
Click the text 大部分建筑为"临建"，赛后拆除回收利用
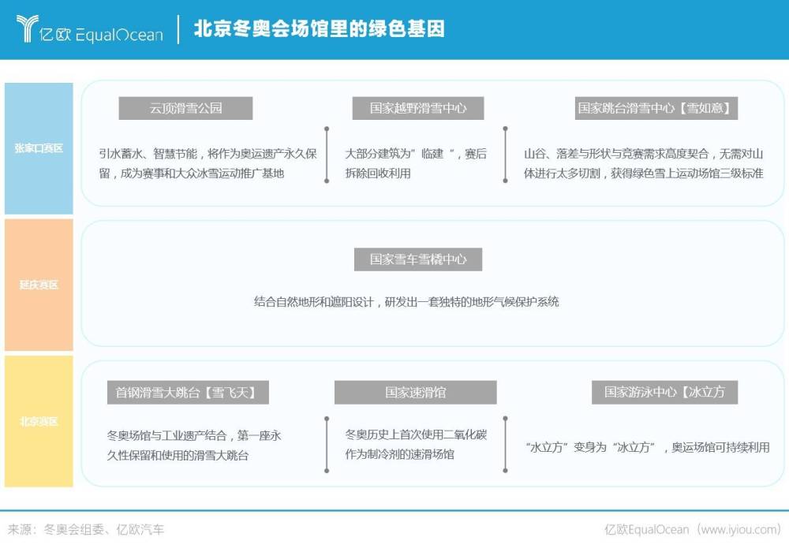pos(416,163)
